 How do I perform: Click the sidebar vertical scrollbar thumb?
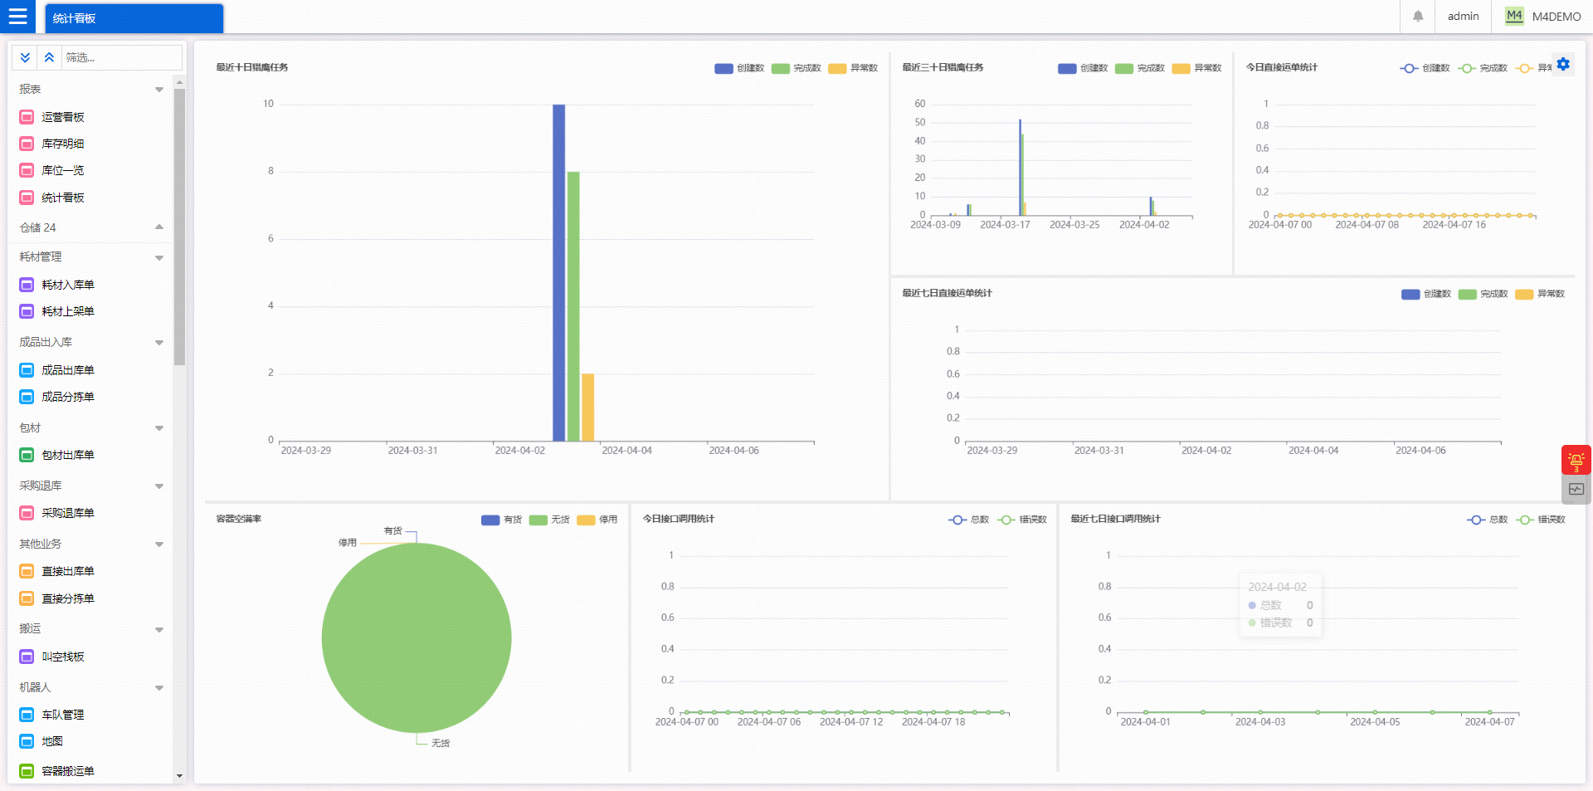click(x=179, y=226)
